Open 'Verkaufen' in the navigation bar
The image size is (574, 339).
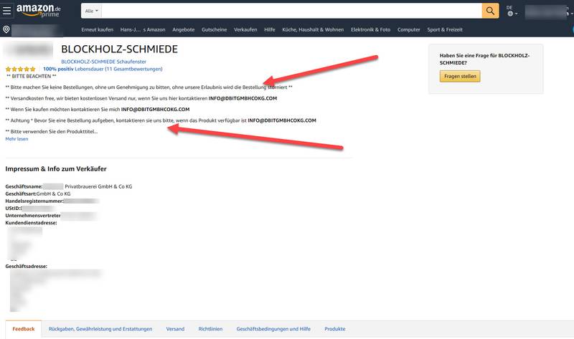point(245,29)
